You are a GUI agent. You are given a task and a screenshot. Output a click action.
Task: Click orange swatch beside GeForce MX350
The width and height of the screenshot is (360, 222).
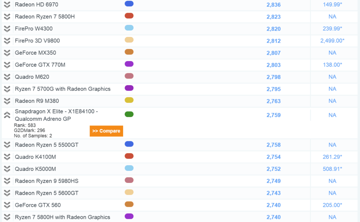129,52
